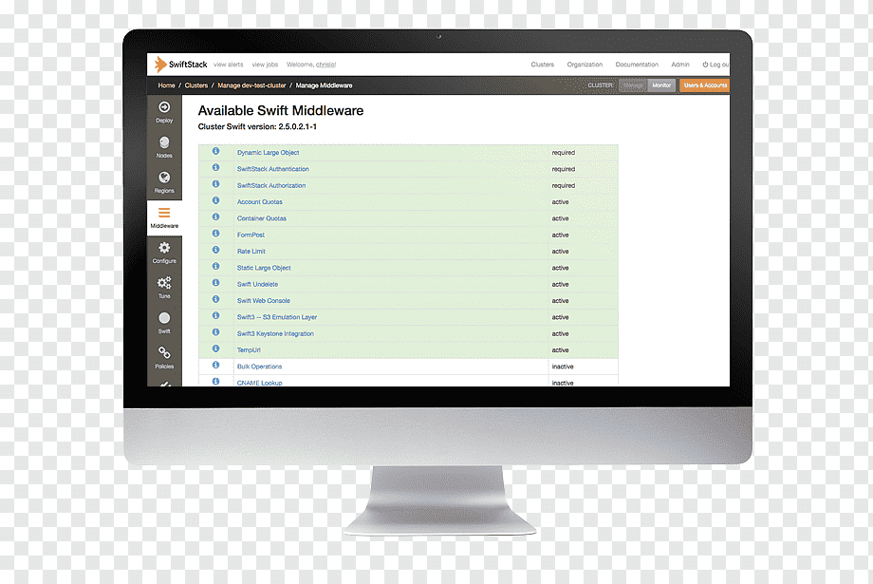Click info icon for Swift3 S3 Emulation Layer

coord(216,315)
